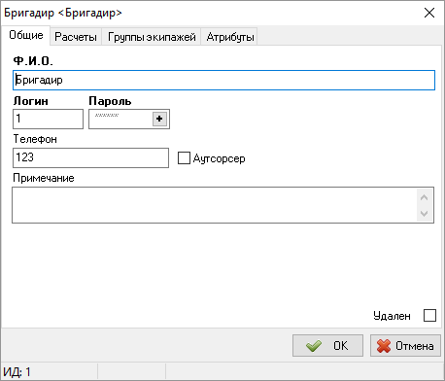Switch to the Расчеты tab

point(76,37)
